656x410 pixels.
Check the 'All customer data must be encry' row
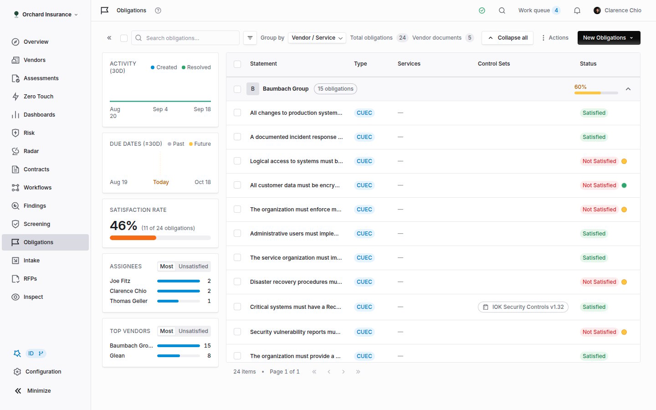coord(237,185)
